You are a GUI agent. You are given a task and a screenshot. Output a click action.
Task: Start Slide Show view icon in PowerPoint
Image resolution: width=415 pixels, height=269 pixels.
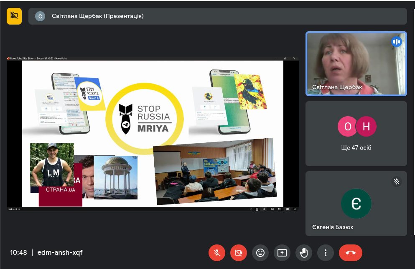(295, 209)
